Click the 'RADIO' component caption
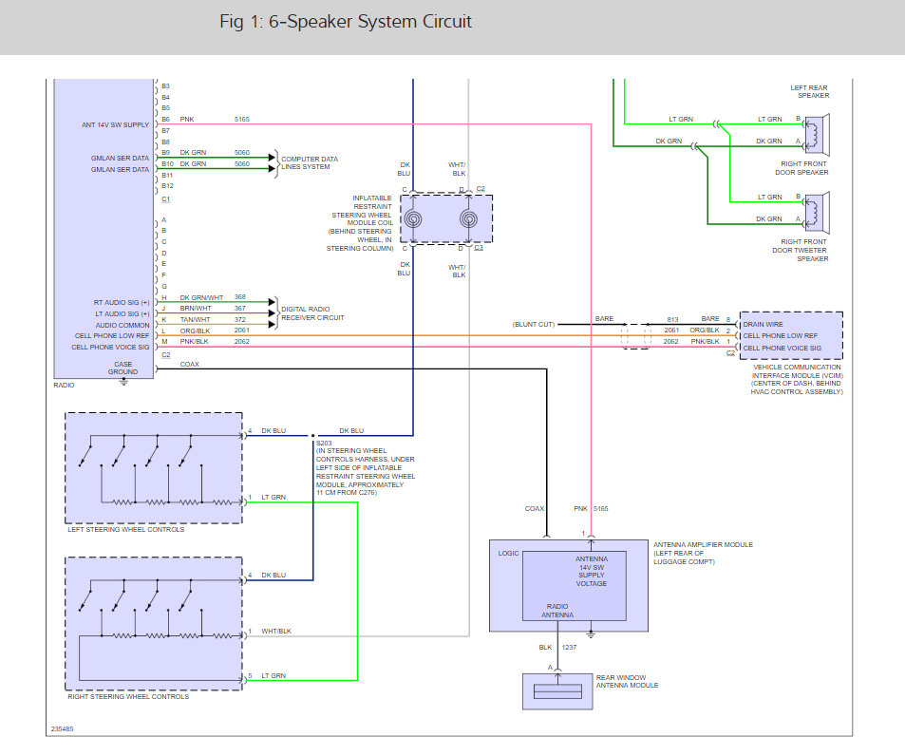The image size is (905, 756). [64, 385]
